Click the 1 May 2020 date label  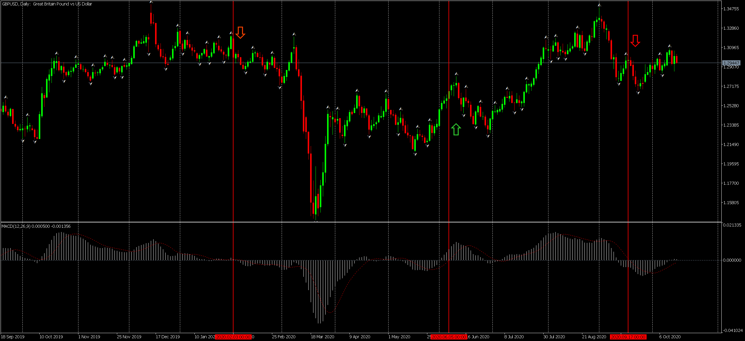coord(399,337)
